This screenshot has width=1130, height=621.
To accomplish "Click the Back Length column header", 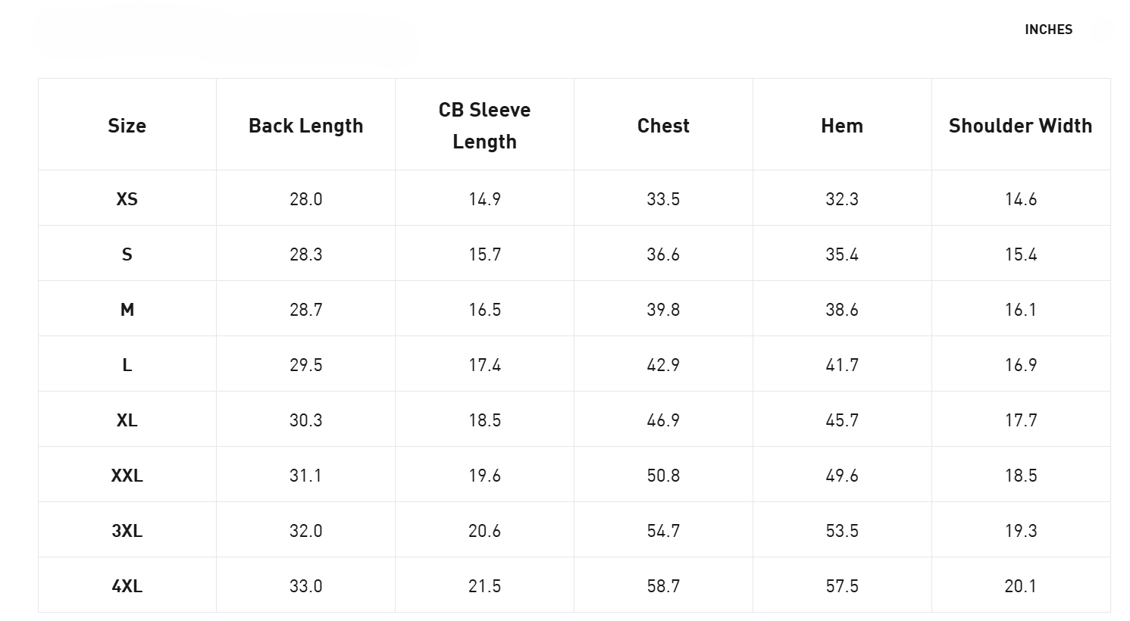I will (x=306, y=126).
